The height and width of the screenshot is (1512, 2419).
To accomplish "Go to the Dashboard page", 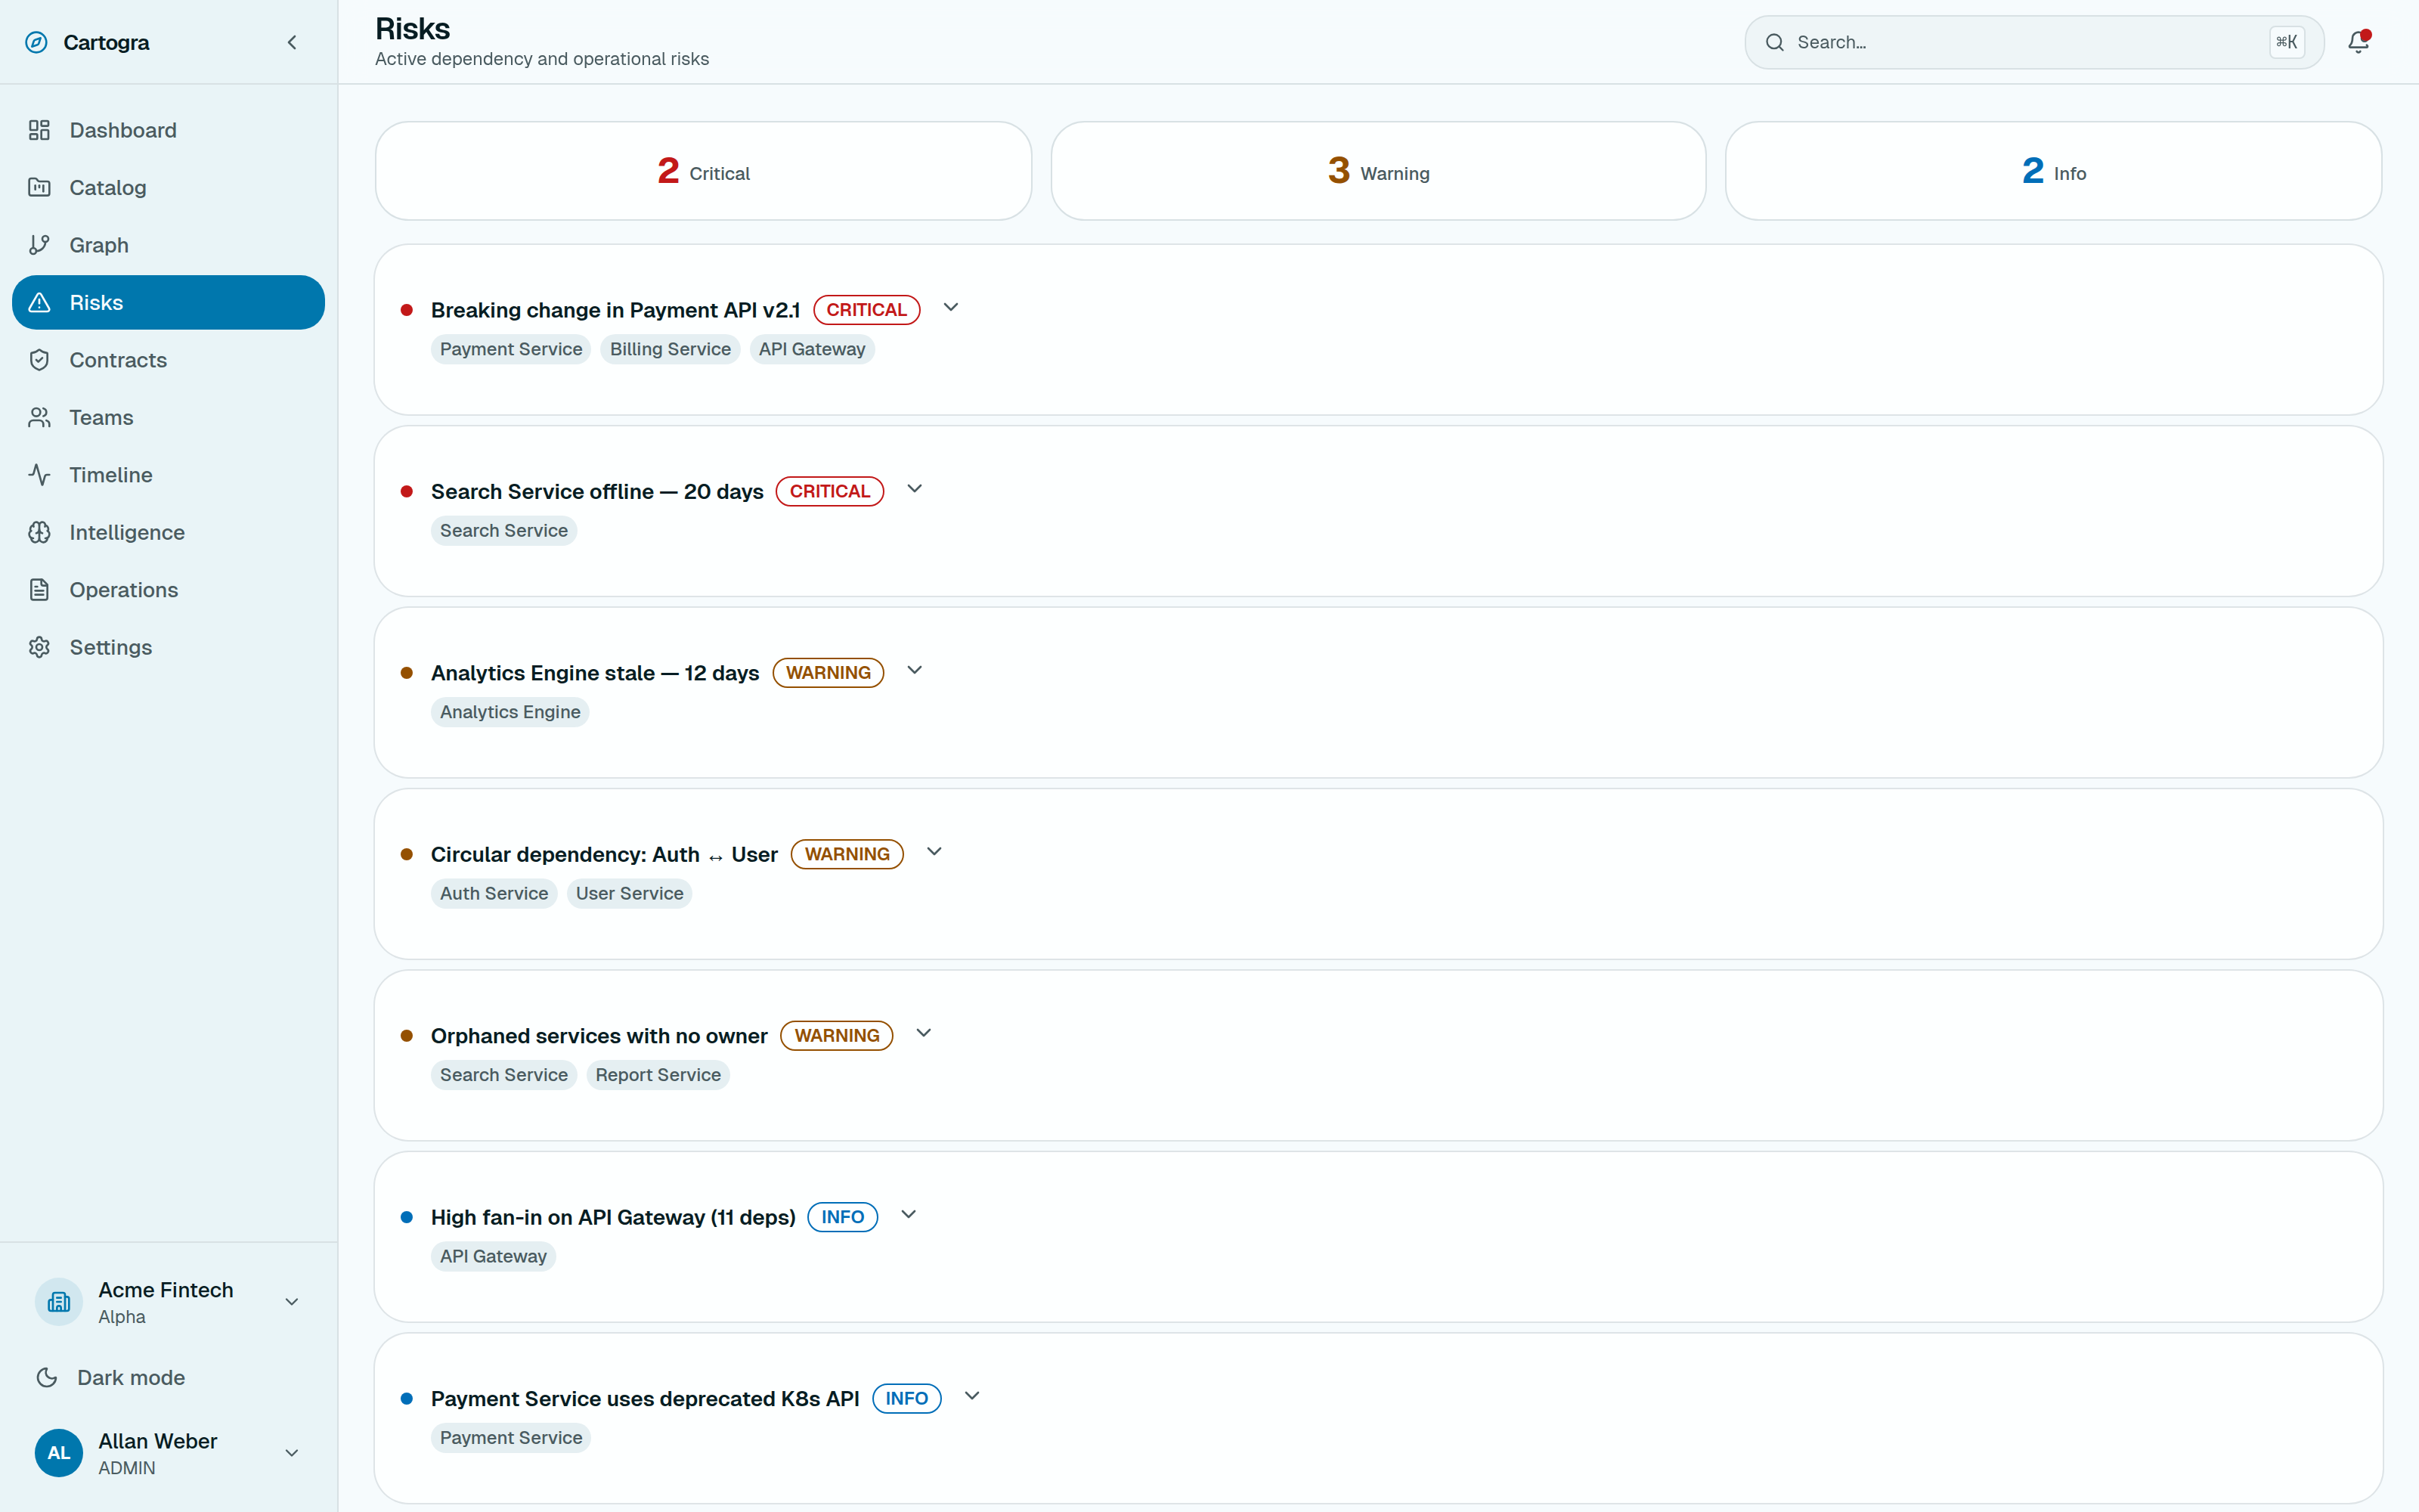I will point(168,130).
